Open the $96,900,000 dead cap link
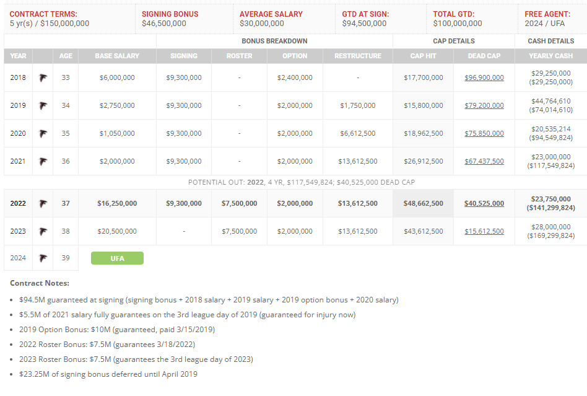587x396 pixels. coord(484,77)
